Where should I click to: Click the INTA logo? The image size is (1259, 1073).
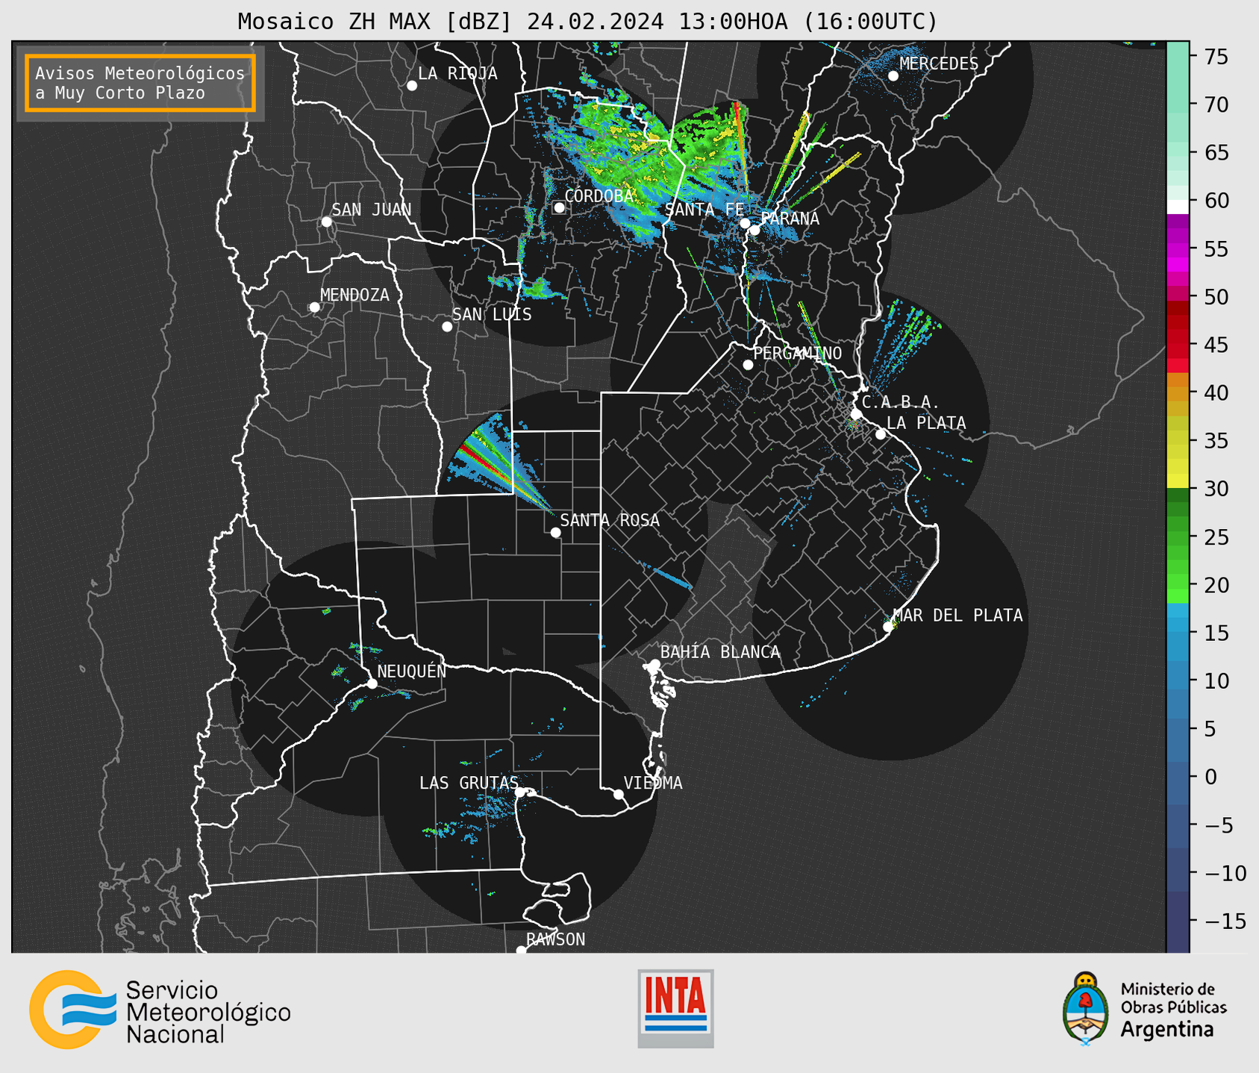675,1008
